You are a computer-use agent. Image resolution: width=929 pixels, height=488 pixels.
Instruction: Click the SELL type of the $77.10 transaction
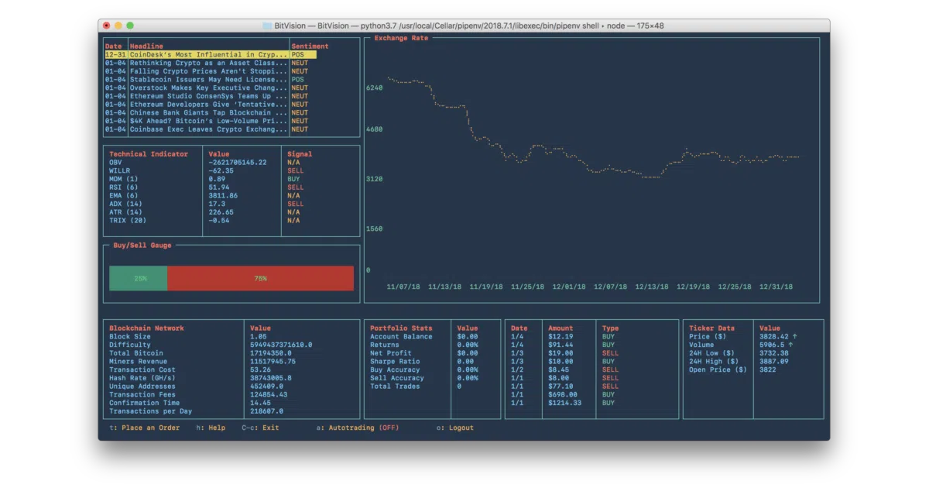click(x=611, y=387)
